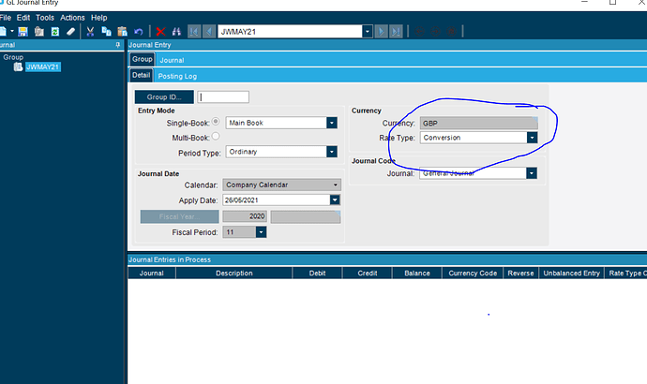Click the second greyed-out toolbar icon after separator

tap(435, 31)
